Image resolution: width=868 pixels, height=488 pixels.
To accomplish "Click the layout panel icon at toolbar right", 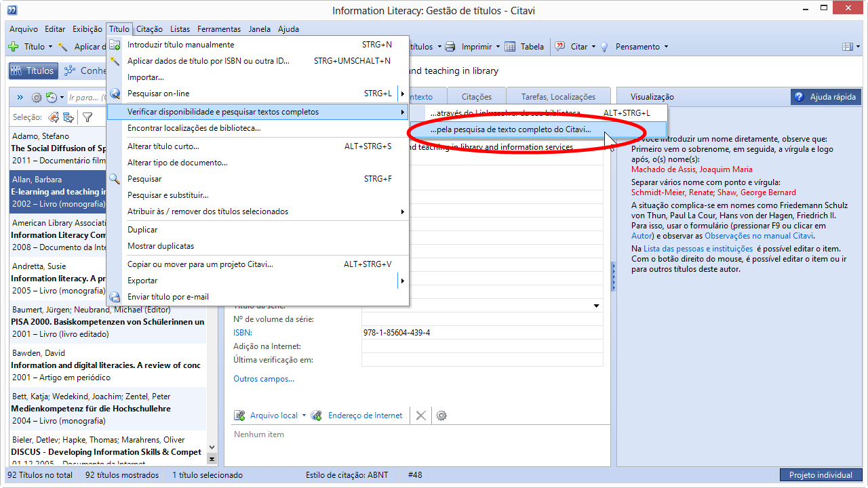I will click(x=847, y=47).
